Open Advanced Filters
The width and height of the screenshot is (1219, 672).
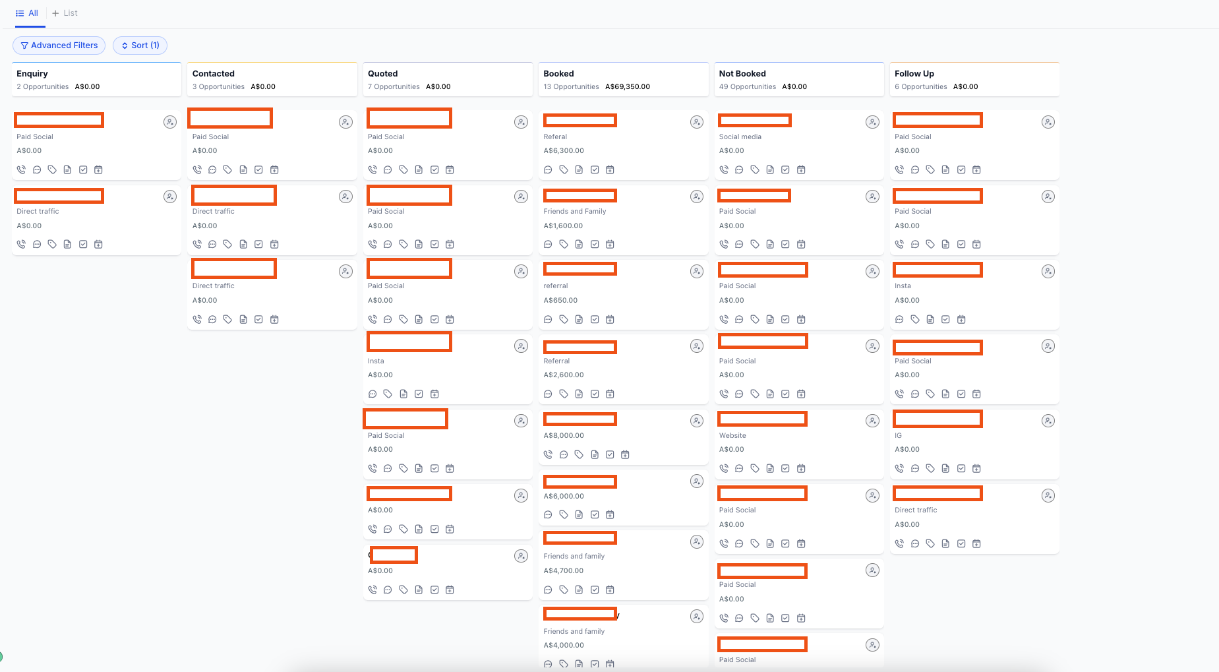pos(59,46)
